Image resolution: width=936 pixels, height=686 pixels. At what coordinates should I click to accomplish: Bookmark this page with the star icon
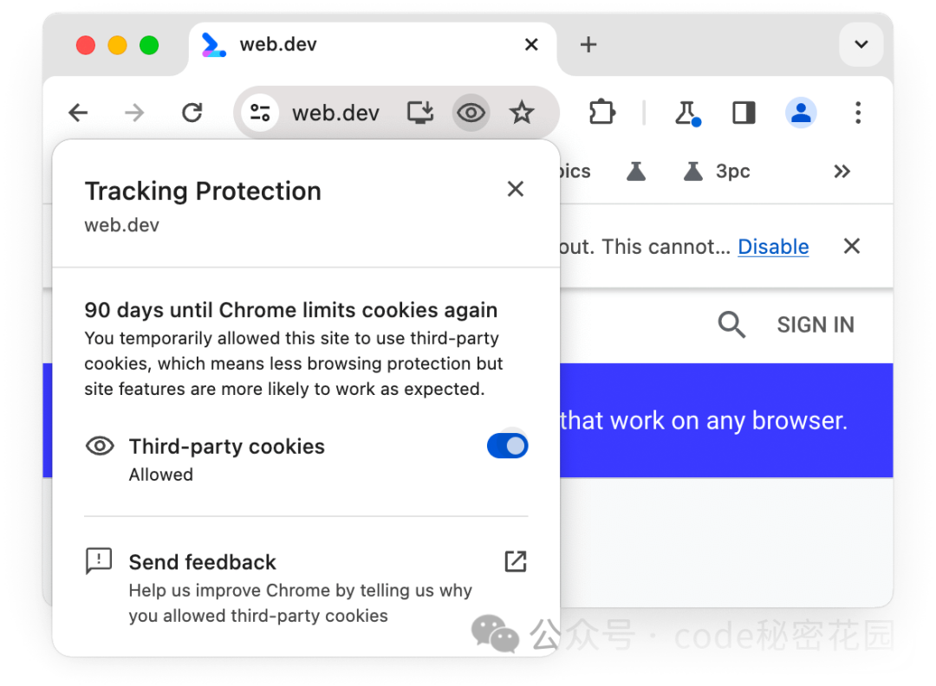[x=522, y=112]
